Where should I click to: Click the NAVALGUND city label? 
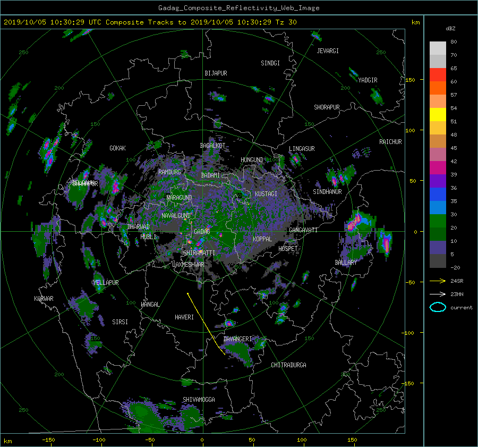(x=176, y=216)
